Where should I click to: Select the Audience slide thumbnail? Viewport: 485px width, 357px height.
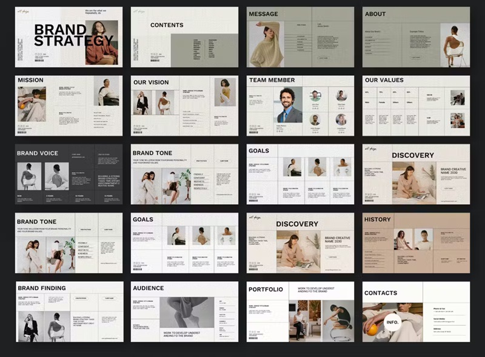(x=184, y=312)
